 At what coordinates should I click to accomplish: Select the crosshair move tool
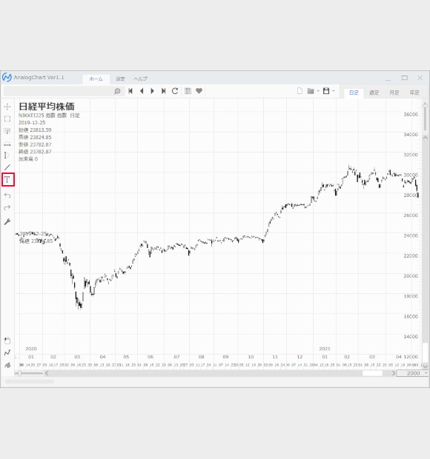click(x=7, y=107)
